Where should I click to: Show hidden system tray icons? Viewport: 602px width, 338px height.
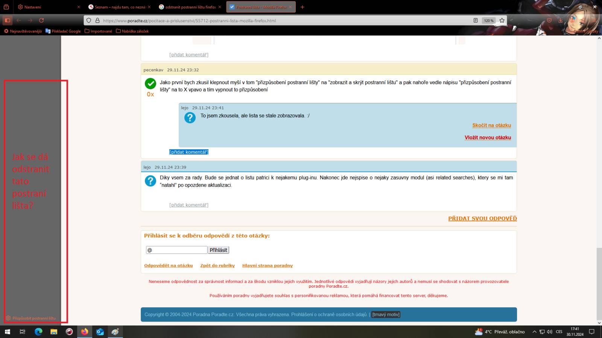tap(534, 332)
